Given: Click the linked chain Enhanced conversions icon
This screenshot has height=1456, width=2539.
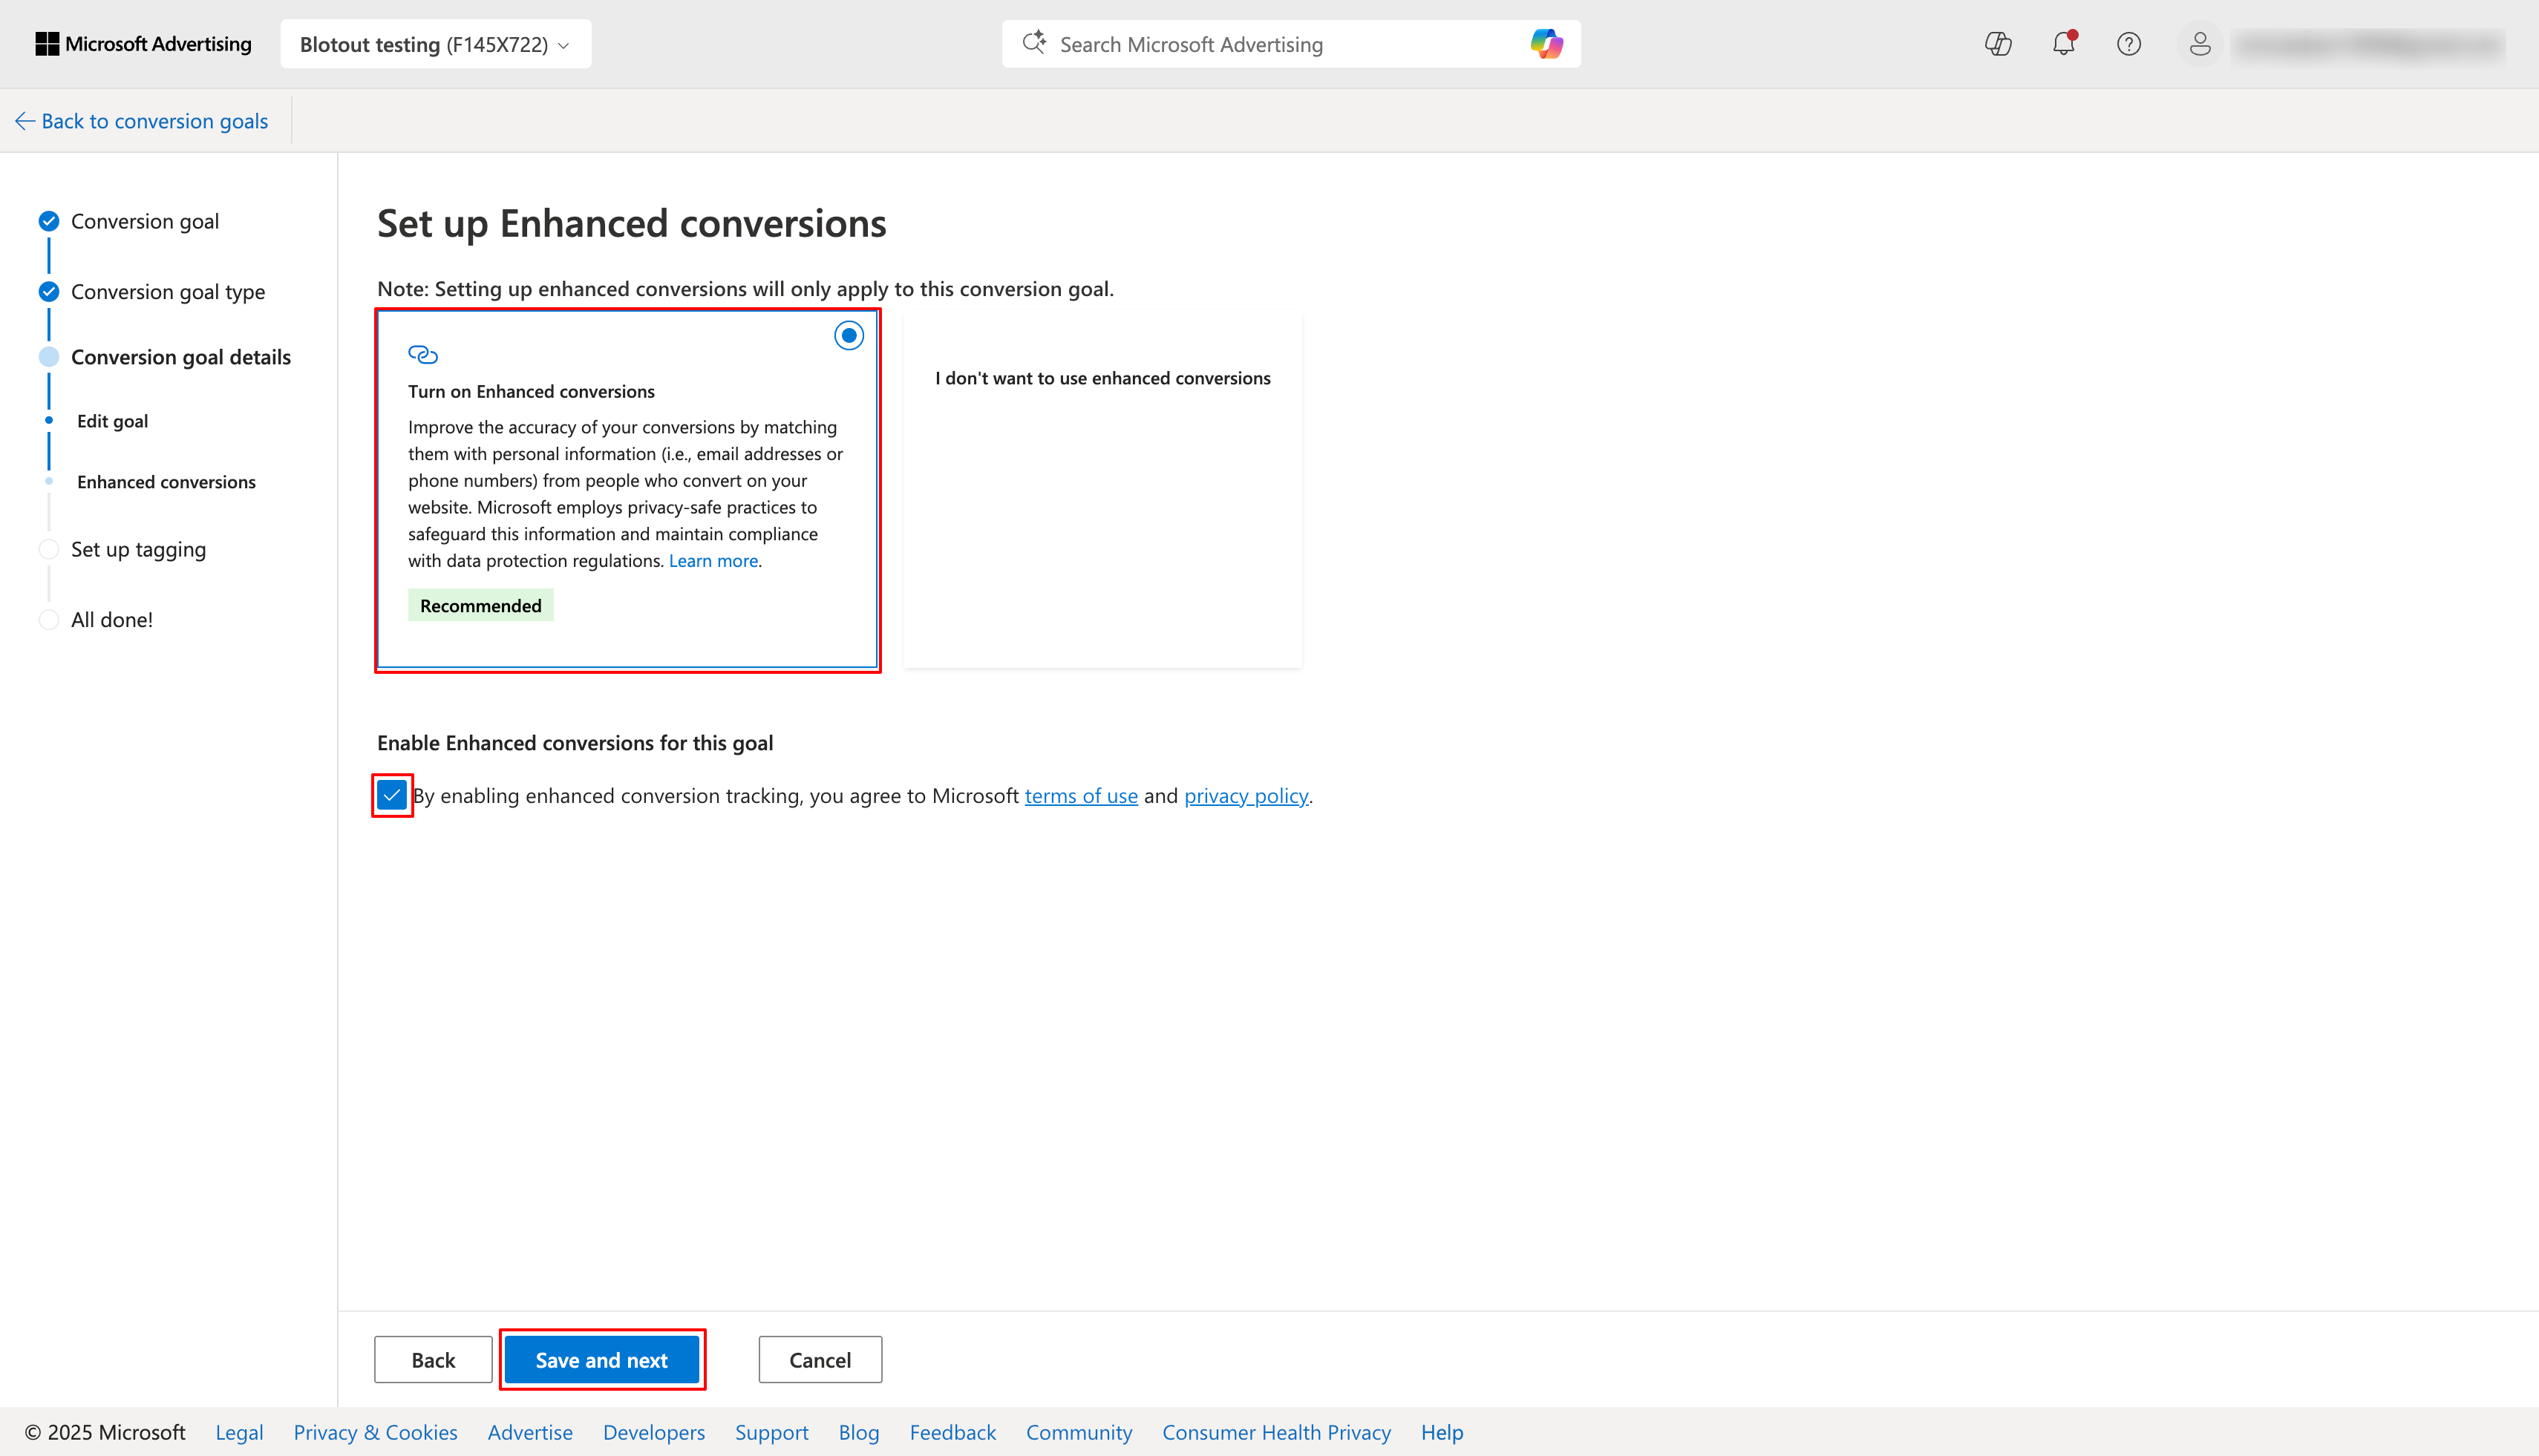Looking at the screenshot, I should pos(422,355).
